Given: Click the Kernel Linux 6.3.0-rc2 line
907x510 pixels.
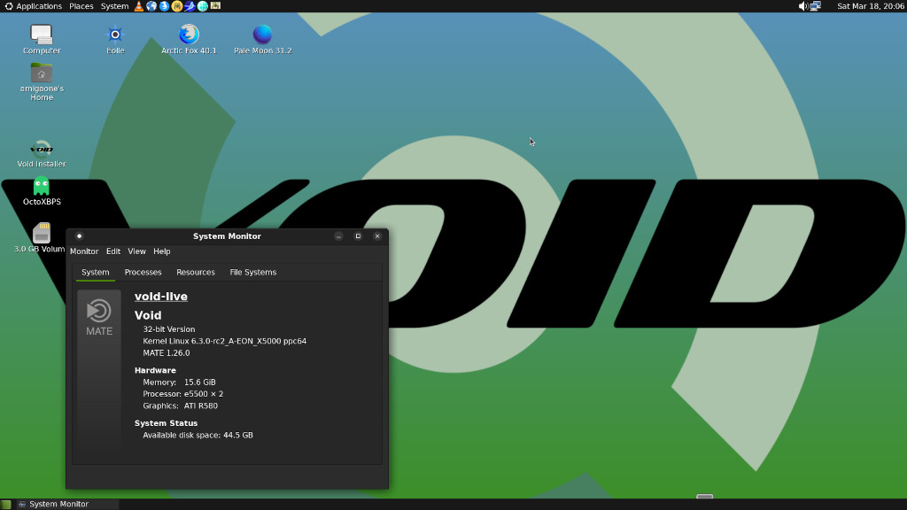Looking at the screenshot, I should [x=224, y=341].
